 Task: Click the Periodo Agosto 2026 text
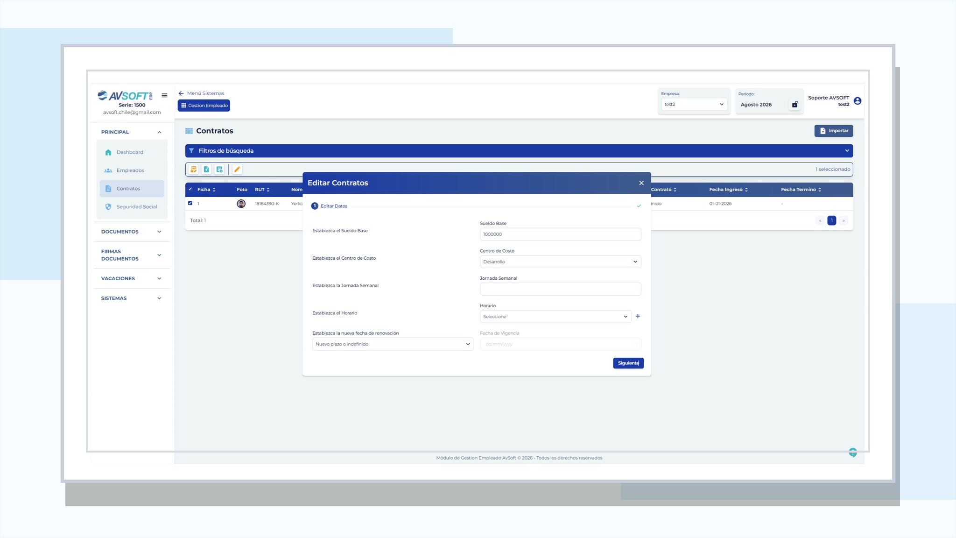pyautogui.click(x=756, y=105)
